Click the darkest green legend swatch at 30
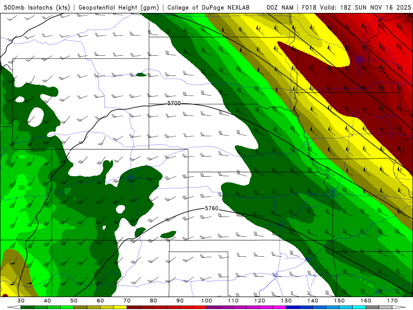Screen dimensions: 413x310 point(27,307)
